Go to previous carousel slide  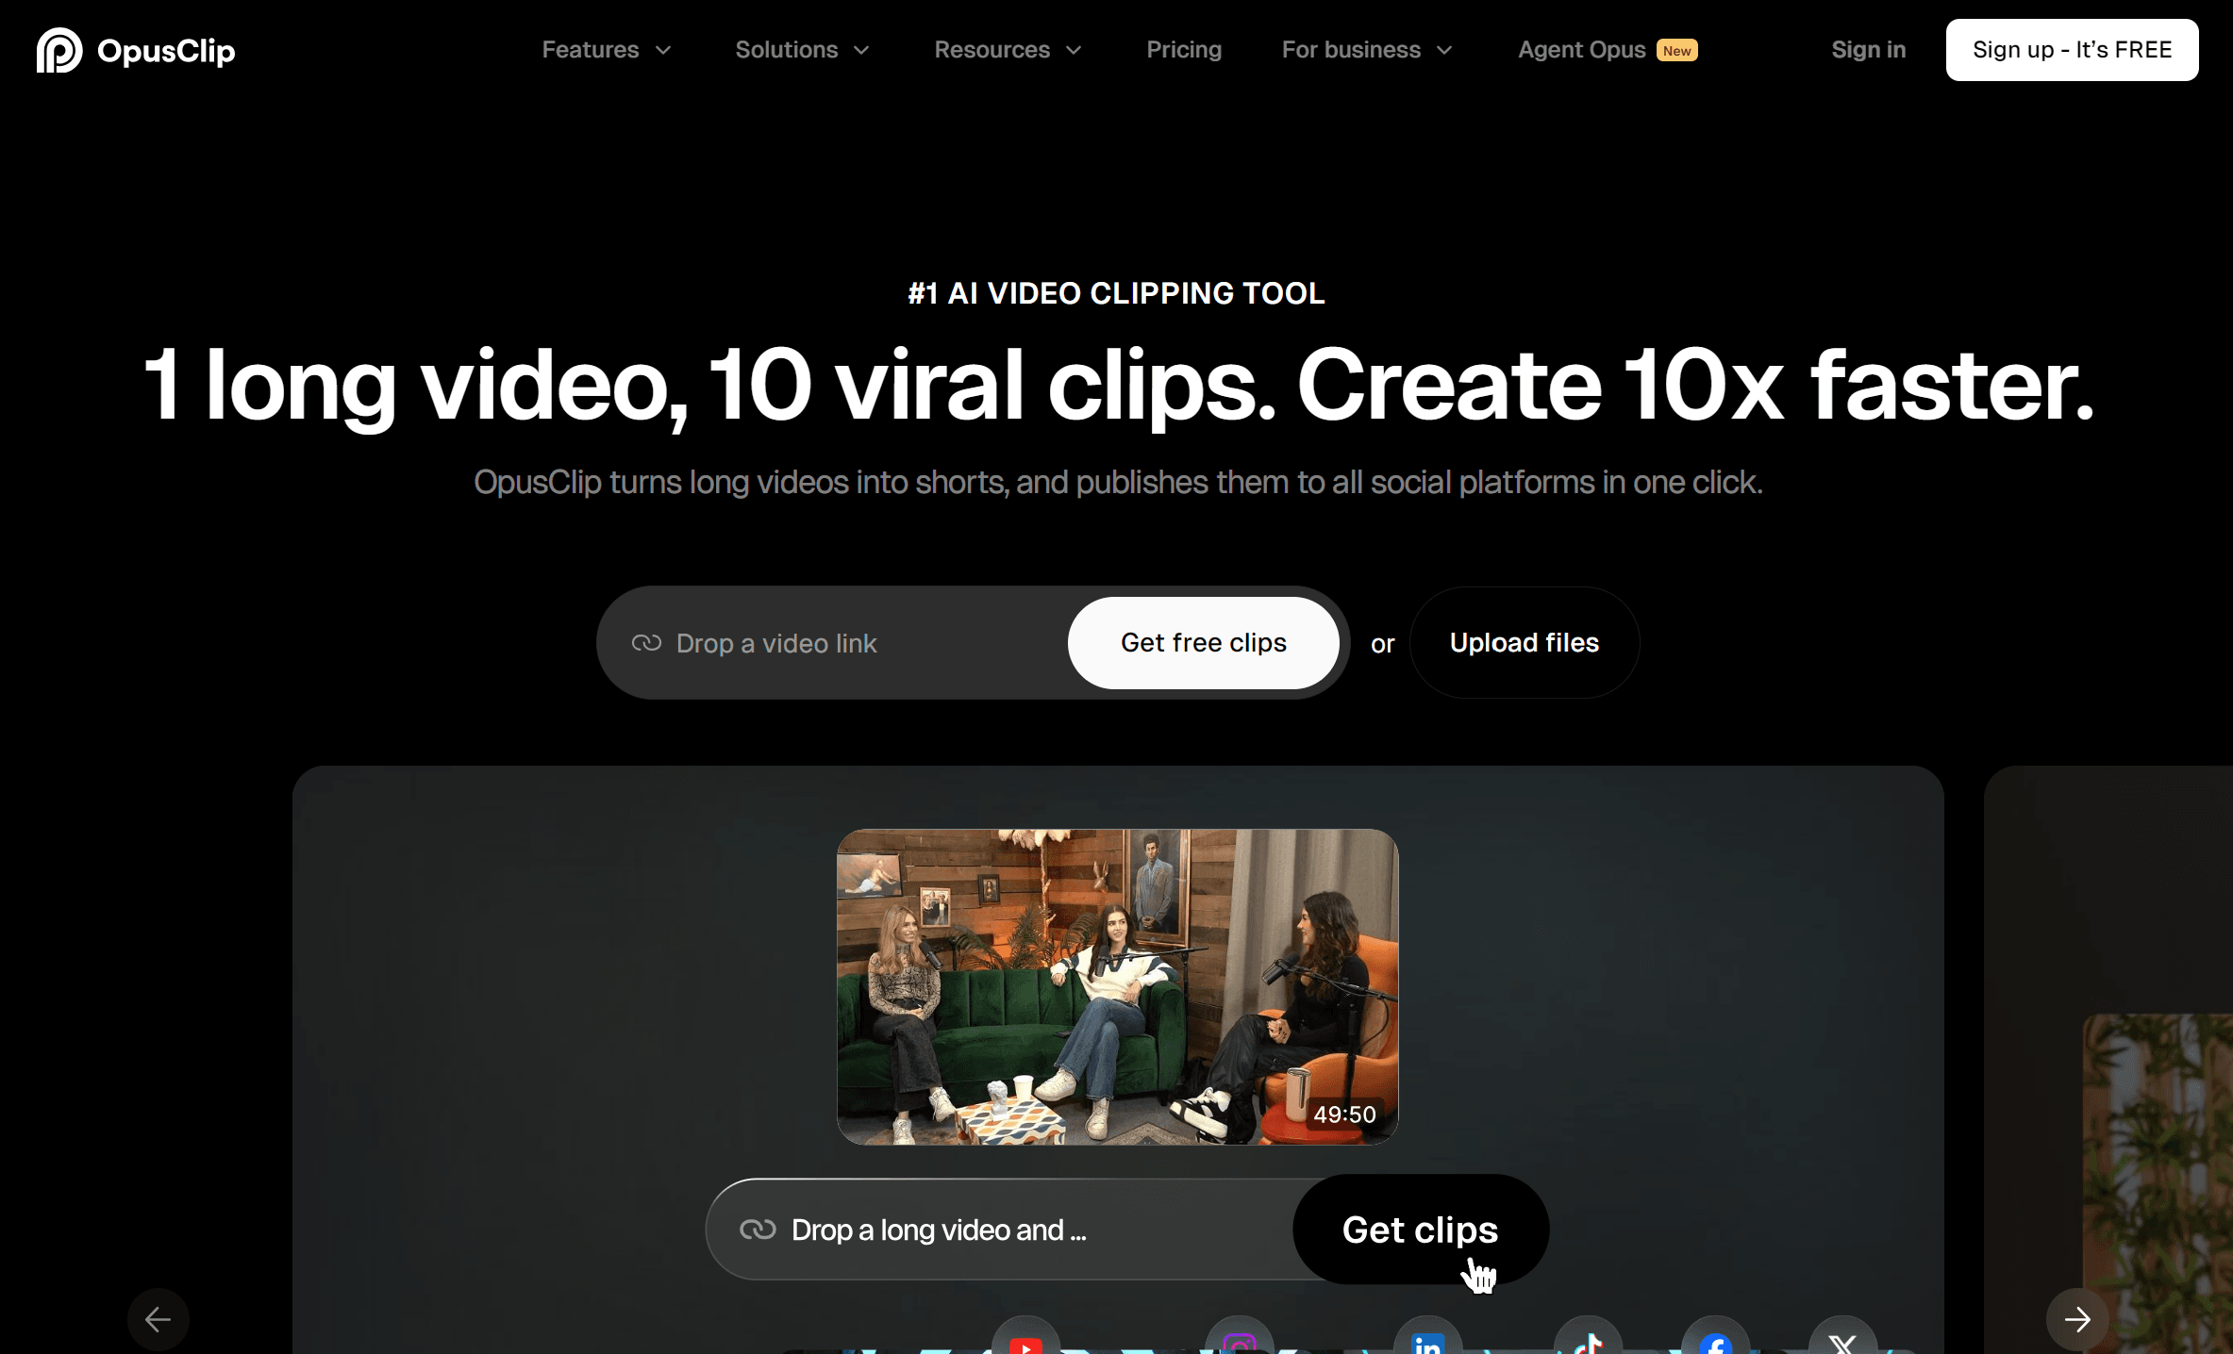point(158,1319)
